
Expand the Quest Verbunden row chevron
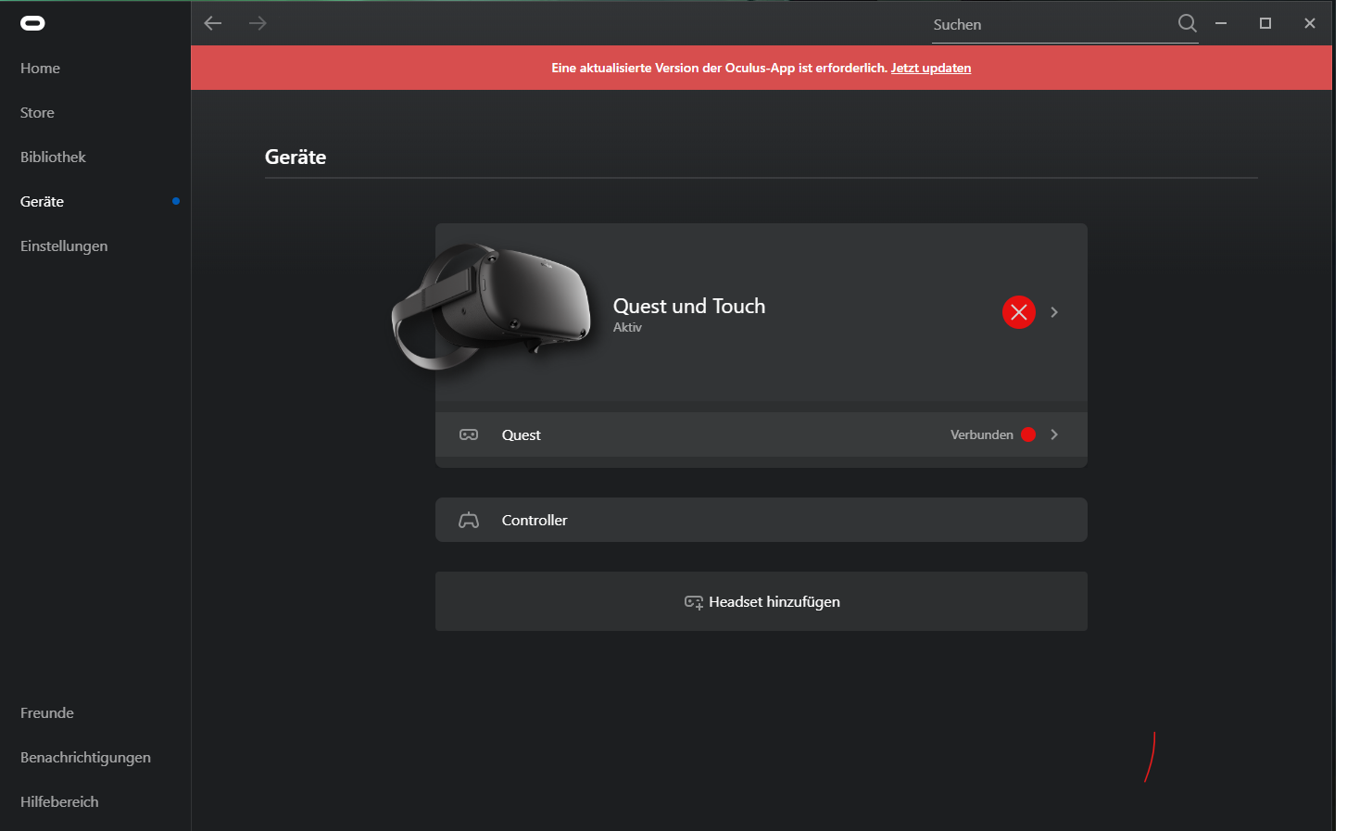coord(1054,434)
